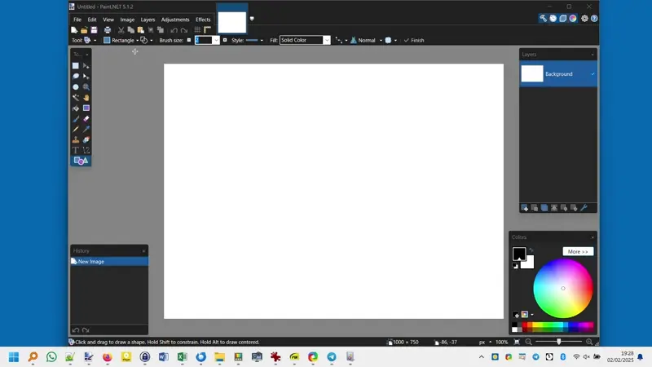The width and height of the screenshot is (652, 367).
Task: Select the Zoom tool magnifier
Action: tap(86, 87)
